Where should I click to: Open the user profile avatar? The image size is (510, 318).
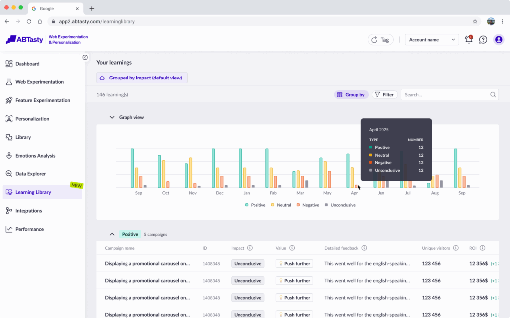[498, 40]
